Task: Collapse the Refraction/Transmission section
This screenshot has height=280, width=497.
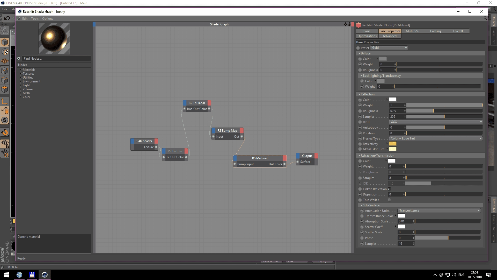Action: tap(359, 156)
